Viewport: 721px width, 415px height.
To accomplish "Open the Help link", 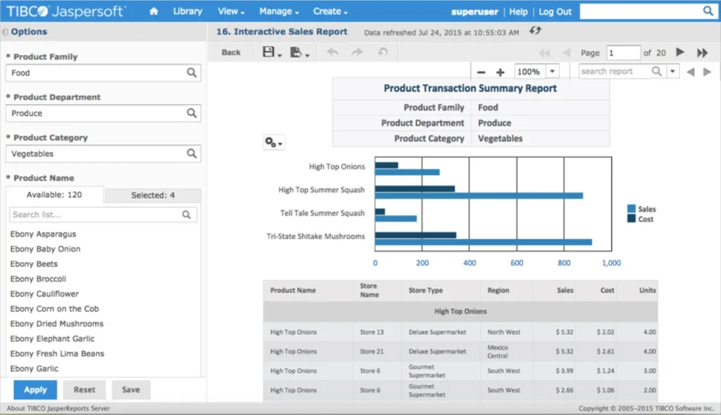I will tap(518, 12).
